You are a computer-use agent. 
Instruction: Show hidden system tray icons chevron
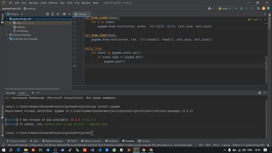(225, 150)
